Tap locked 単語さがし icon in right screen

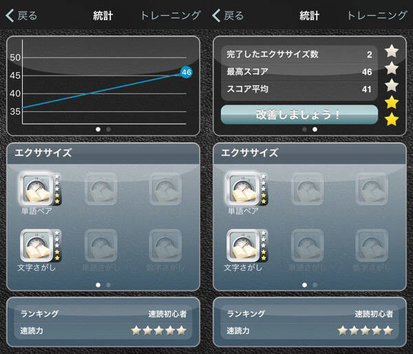308,245
